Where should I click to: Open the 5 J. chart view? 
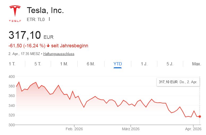(x=170, y=64)
